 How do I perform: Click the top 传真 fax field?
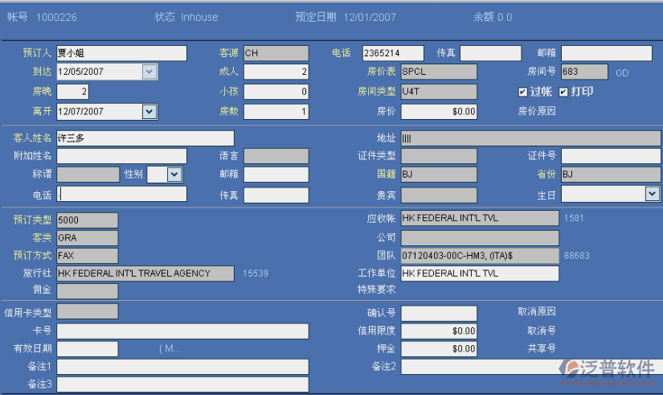[490, 53]
